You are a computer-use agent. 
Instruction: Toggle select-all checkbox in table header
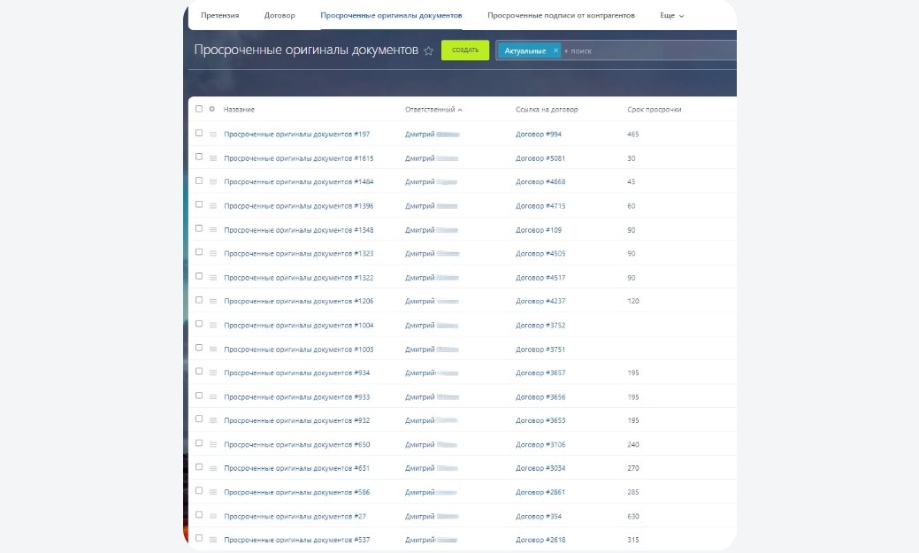tap(199, 109)
